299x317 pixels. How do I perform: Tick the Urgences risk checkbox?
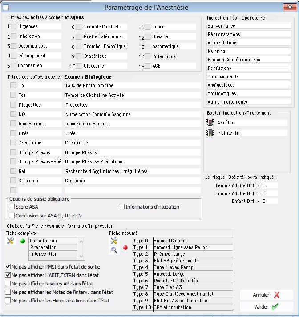coord(13,26)
